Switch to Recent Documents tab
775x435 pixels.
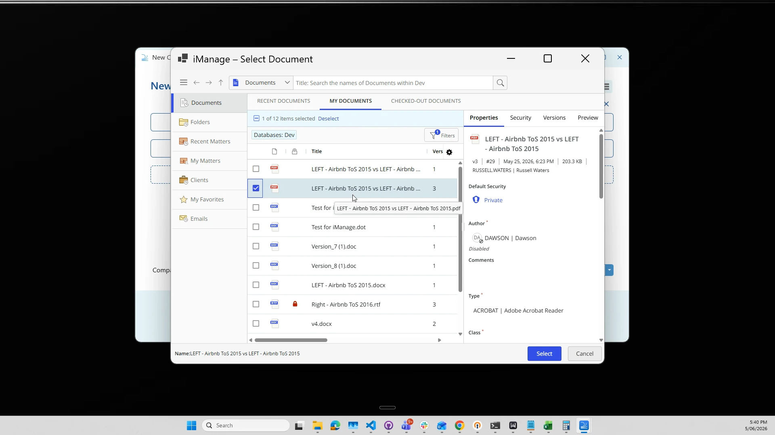pos(284,101)
